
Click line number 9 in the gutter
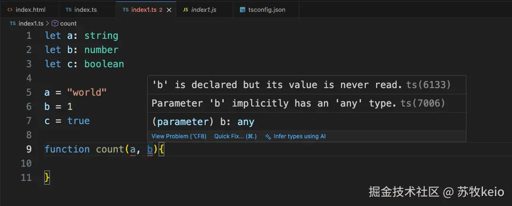click(x=29, y=149)
